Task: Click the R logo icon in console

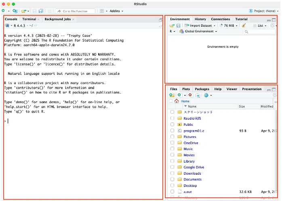Action: (x=7, y=25)
